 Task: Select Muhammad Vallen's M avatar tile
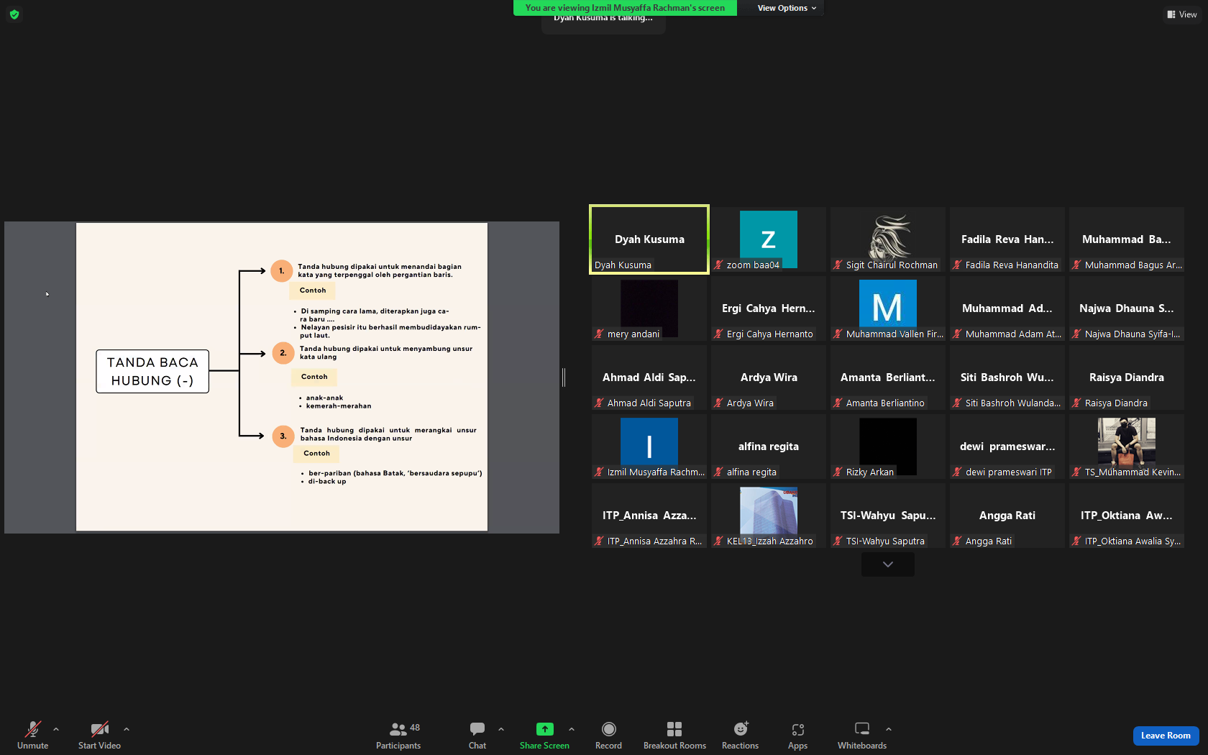pyautogui.click(x=888, y=308)
